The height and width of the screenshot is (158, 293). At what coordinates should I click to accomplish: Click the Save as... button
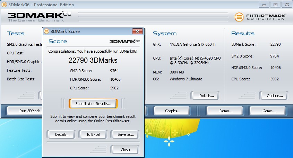(126, 134)
